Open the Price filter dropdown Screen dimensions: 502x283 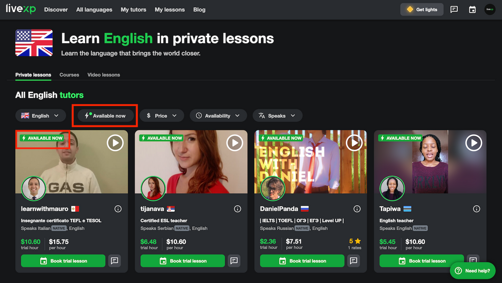(x=162, y=116)
